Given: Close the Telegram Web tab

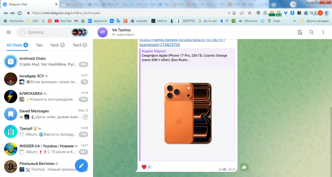Looking at the screenshot, I should pyautogui.click(x=56, y=4).
